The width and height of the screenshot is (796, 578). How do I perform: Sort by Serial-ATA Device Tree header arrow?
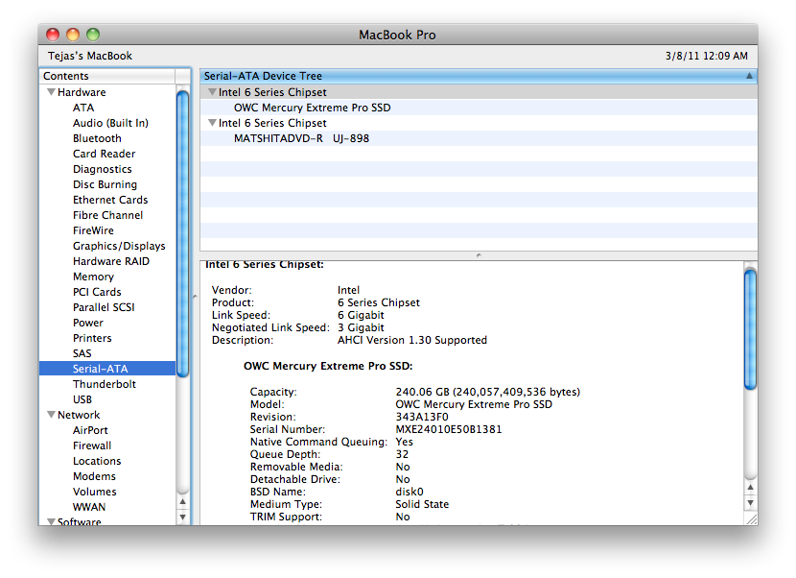pyautogui.click(x=749, y=76)
